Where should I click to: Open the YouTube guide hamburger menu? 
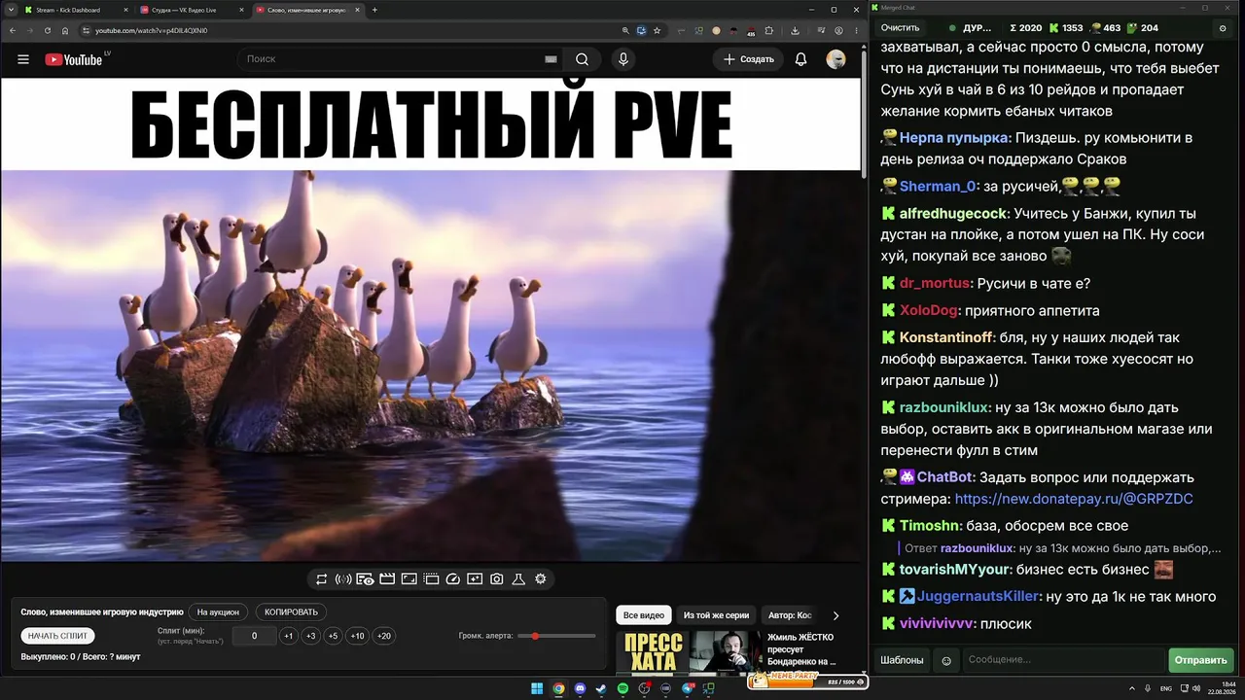click(x=23, y=59)
